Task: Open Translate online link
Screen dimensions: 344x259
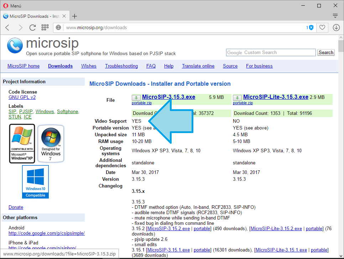Action: coord(198,66)
